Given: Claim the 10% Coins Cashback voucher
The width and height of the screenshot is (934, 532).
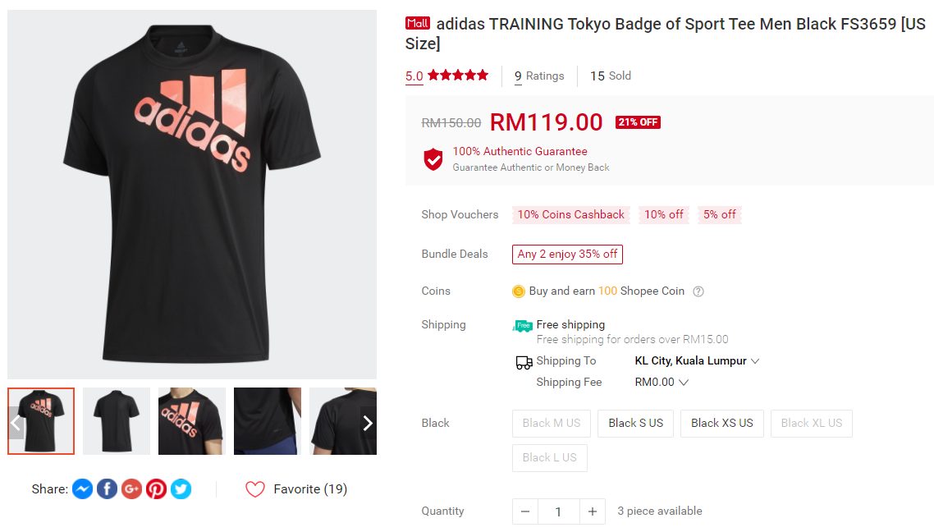Looking at the screenshot, I should [x=570, y=215].
